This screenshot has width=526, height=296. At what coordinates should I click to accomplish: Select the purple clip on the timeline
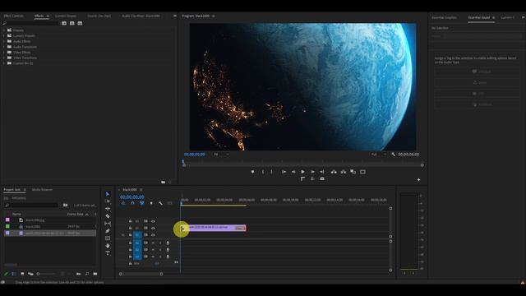214,228
